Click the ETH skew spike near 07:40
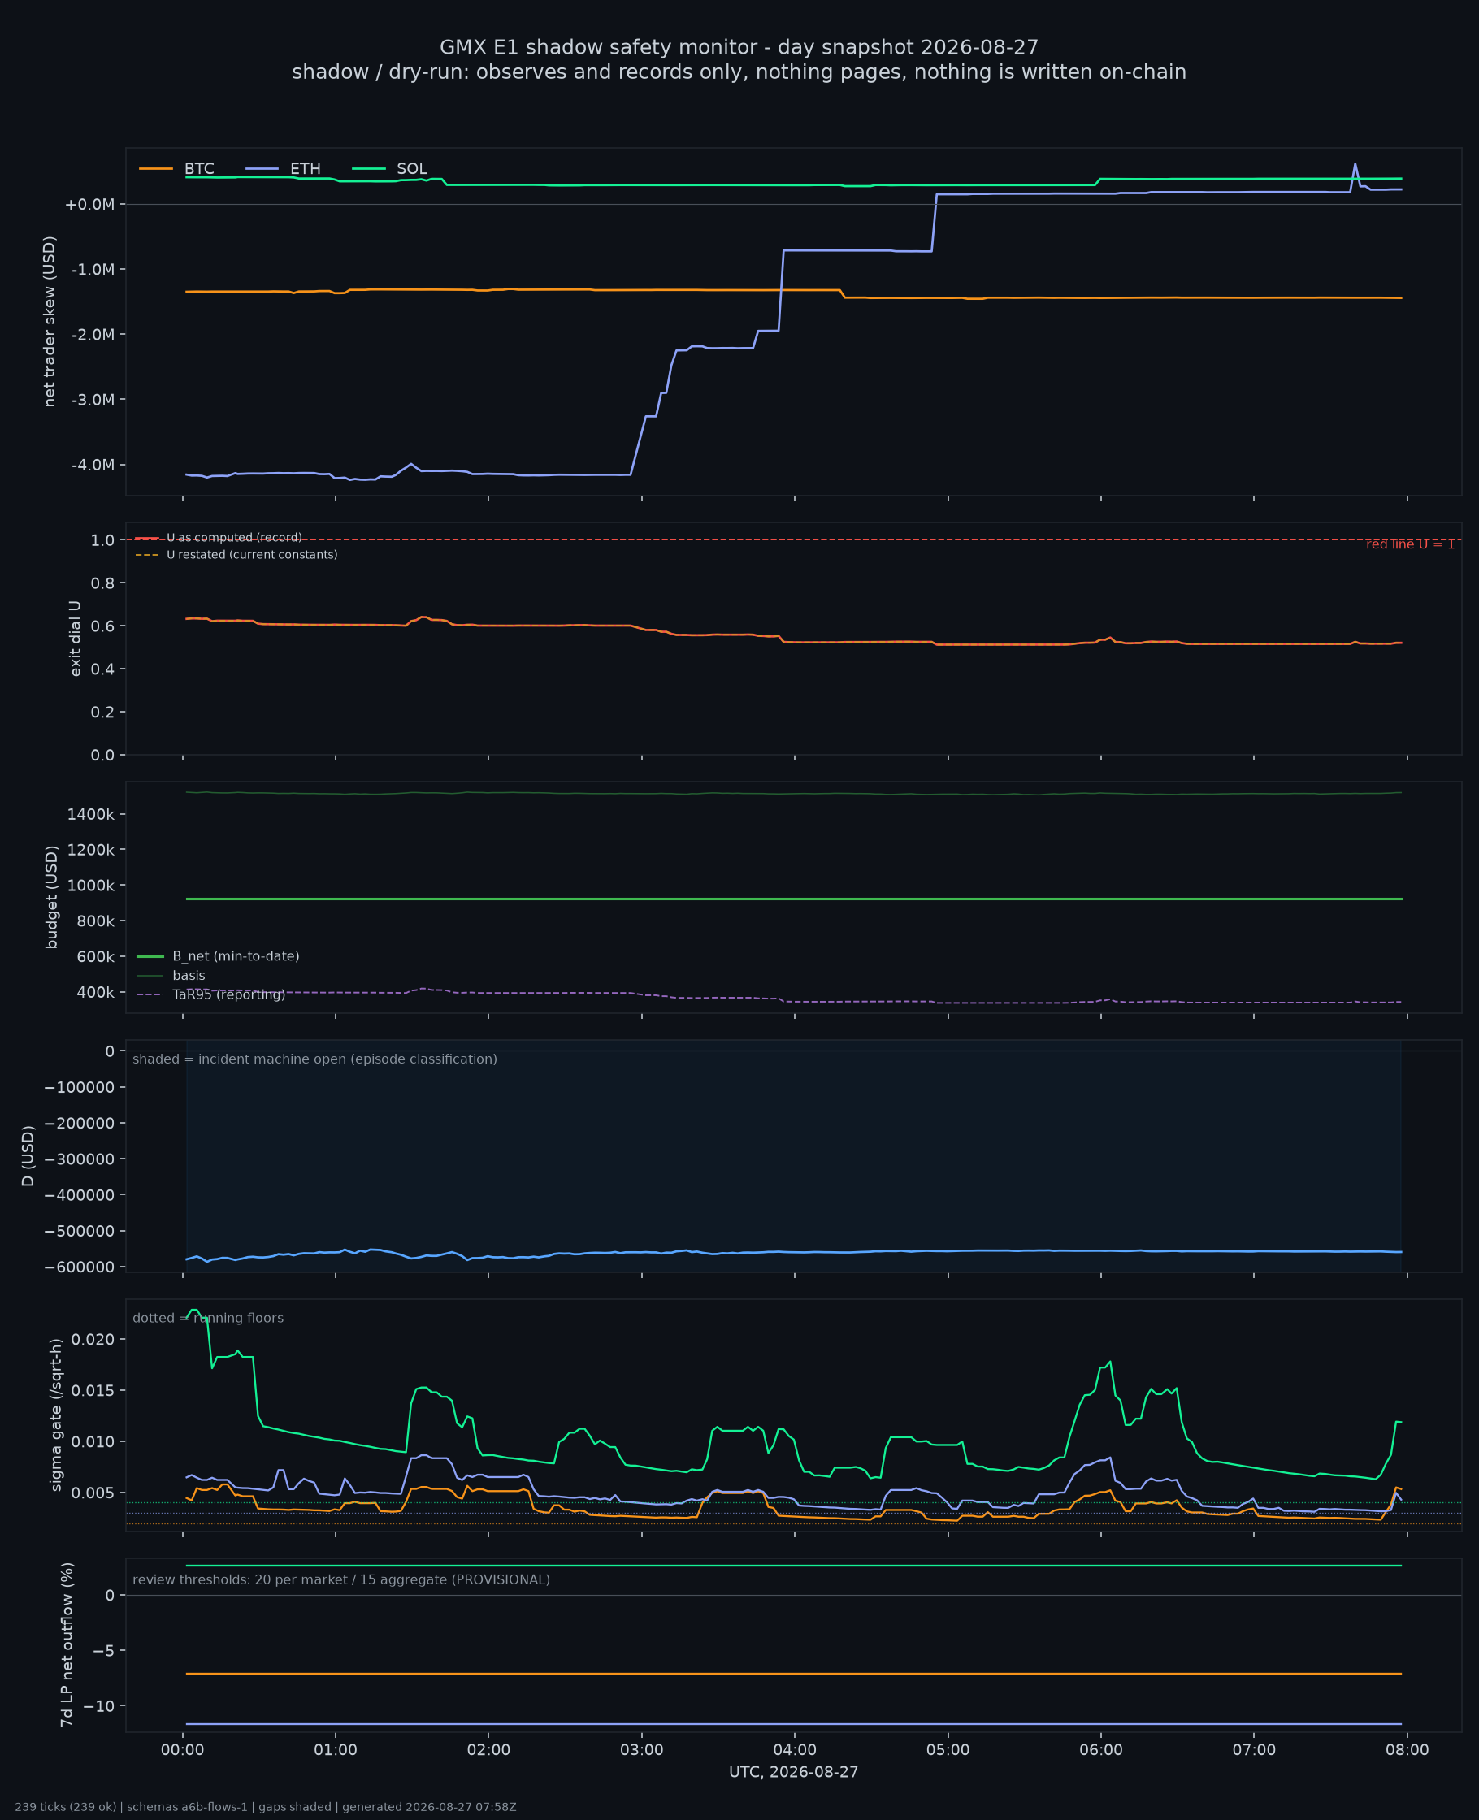 tap(1355, 164)
